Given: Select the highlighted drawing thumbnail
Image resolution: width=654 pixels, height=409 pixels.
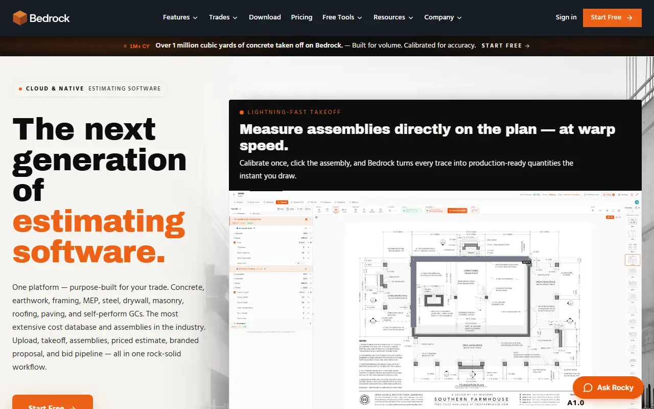Looking at the screenshot, I should (x=633, y=260).
